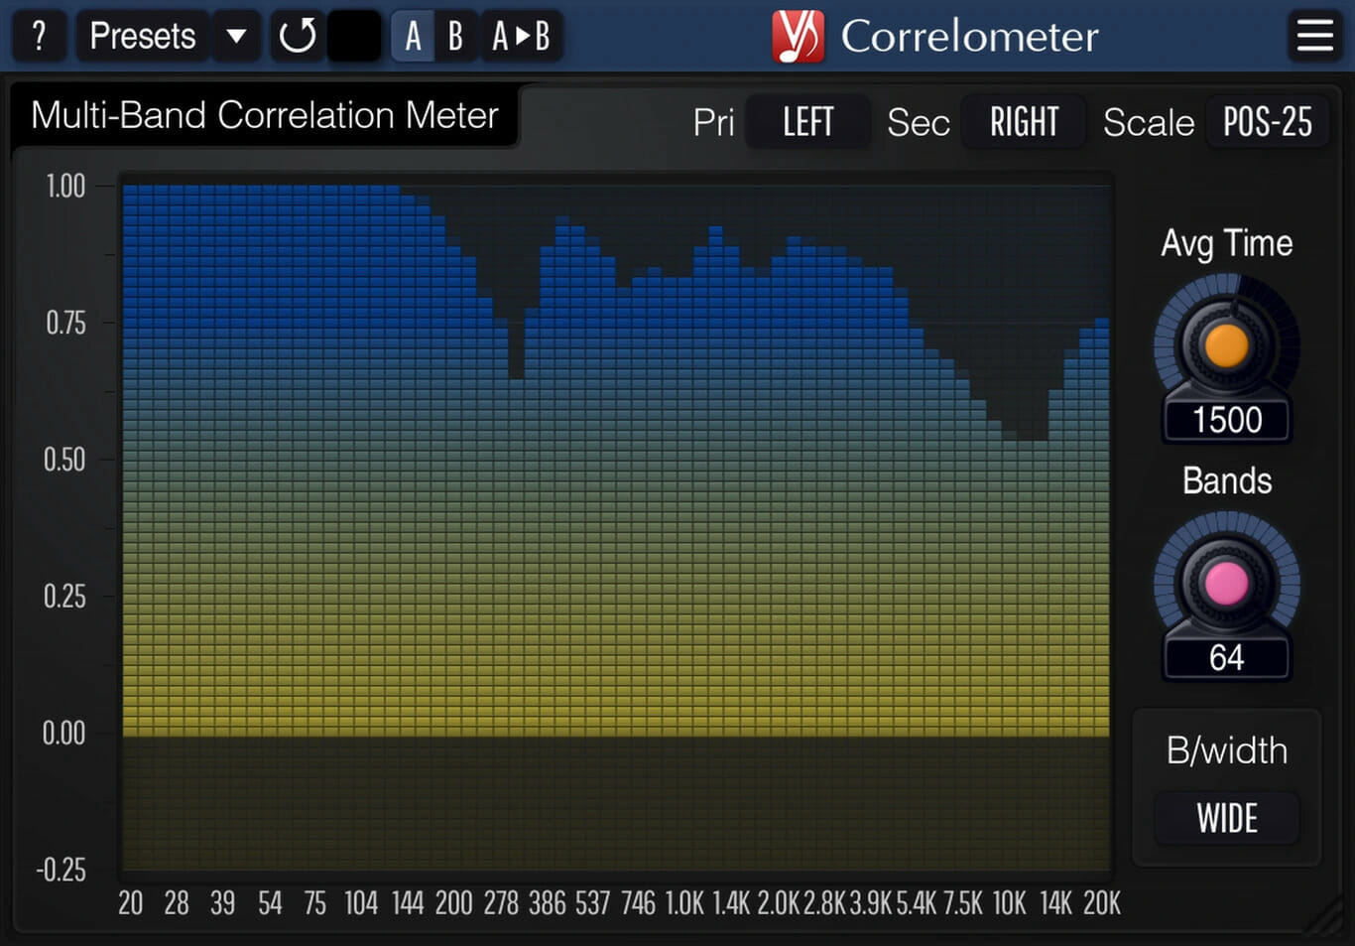This screenshot has height=946, width=1355.
Task: Click the Scale label
Action: click(1149, 123)
